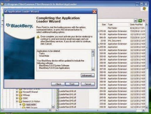Click the Microsoft Shared folder icon
The image size is (151, 114).
tap(20, 92)
